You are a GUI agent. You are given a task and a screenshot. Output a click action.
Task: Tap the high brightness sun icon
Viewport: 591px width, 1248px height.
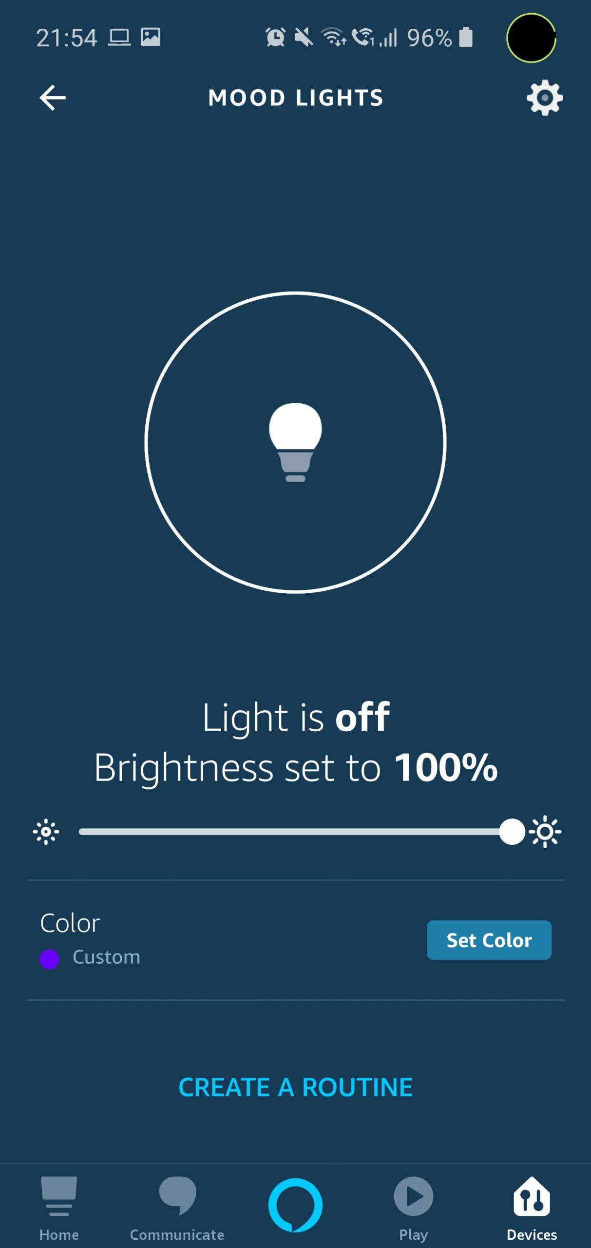(545, 832)
